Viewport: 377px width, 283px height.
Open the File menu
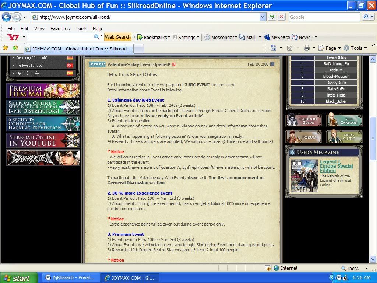[x=11, y=28]
